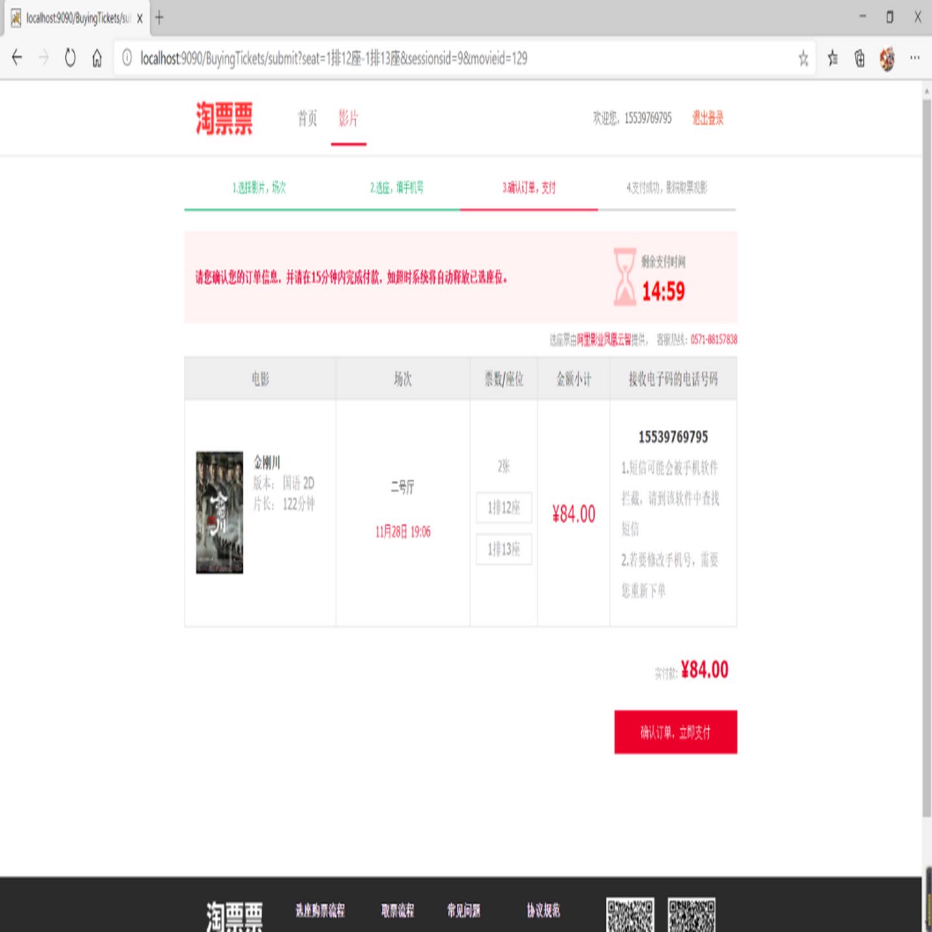Switch to the 首页 tab
Viewport: 932px width, 932px height.
pyautogui.click(x=306, y=118)
